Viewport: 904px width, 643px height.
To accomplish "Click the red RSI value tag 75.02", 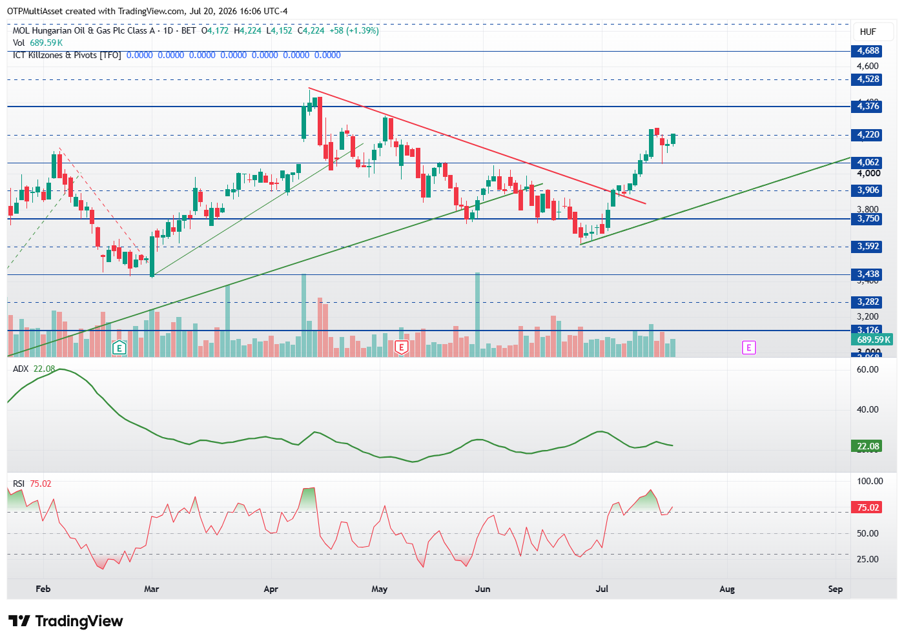I will click(x=868, y=507).
